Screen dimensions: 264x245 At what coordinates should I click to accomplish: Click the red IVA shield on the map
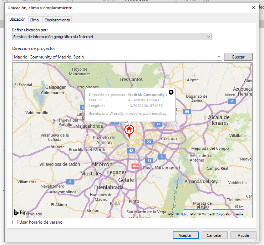click(x=136, y=166)
